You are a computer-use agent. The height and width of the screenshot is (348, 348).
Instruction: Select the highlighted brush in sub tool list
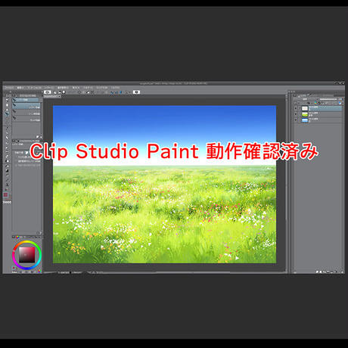[x=26, y=107]
